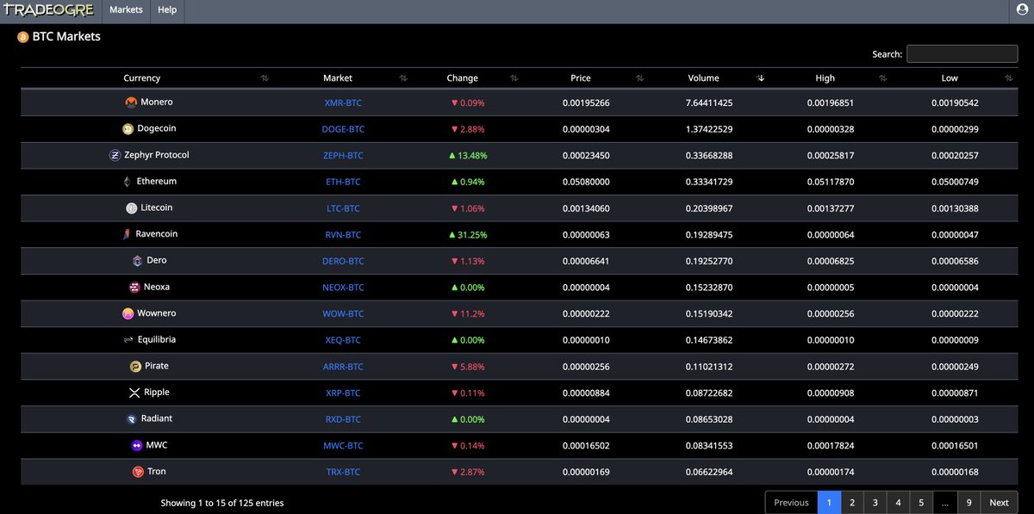Viewport: 1034px width, 514px height.
Task: Click the Dogecoin coin icon
Action: click(x=128, y=129)
